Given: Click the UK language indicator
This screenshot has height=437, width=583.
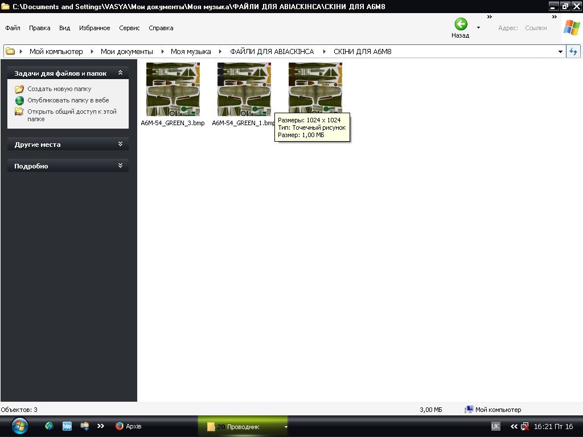Looking at the screenshot, I should 495,426.
